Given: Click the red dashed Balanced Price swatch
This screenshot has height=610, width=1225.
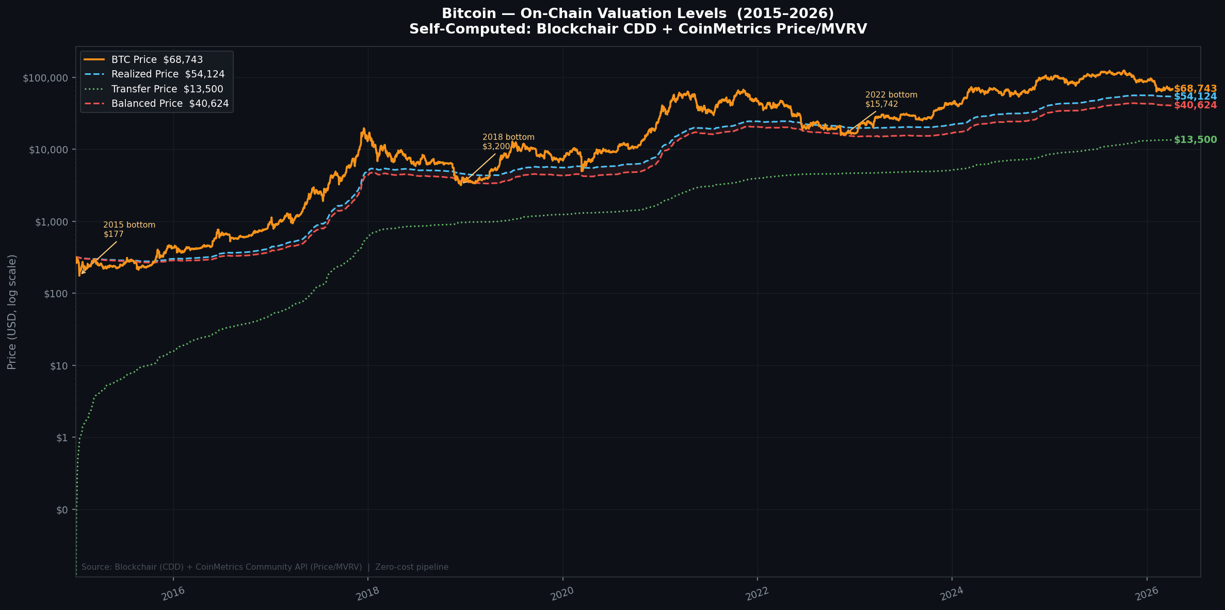Looking at the screenshot, I should 94,103.
